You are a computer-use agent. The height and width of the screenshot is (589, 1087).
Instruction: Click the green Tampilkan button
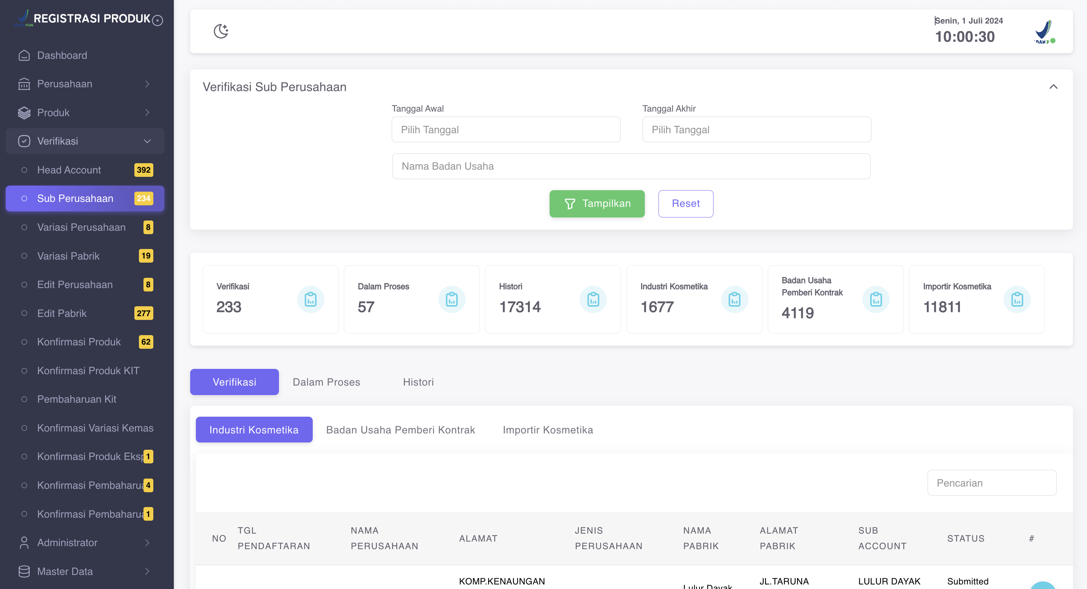597,204
